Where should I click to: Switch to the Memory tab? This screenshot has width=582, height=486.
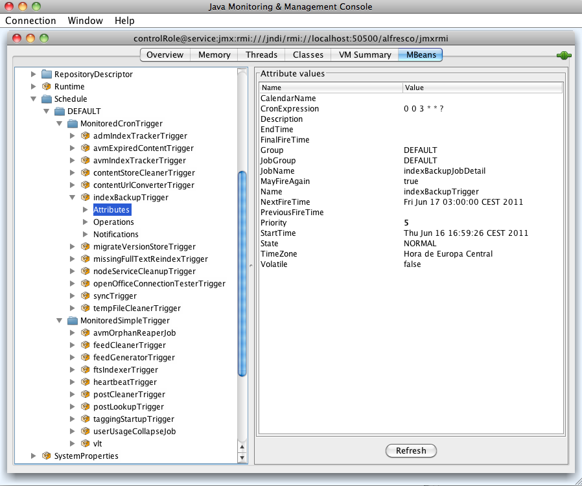pos(214,54)
